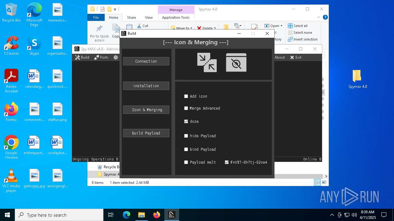
Task: Open the Connection section
Action: pyautogui.click(x=146, y=61)
